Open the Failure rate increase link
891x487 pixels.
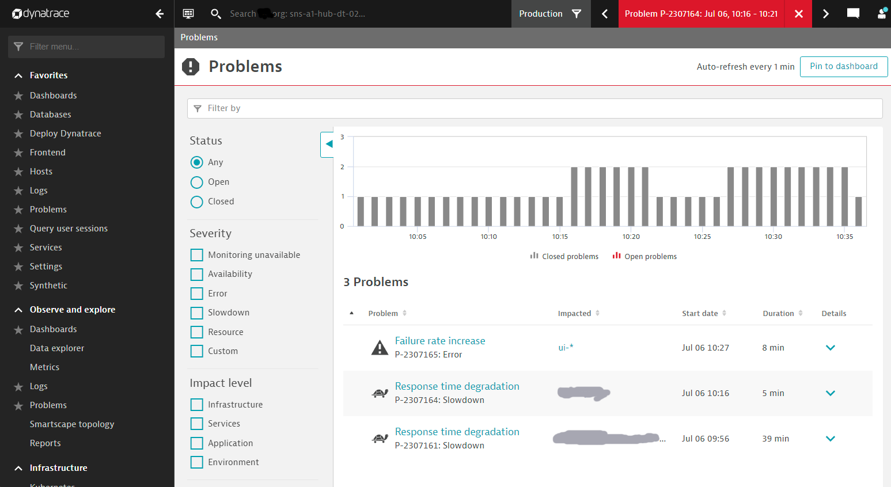point(440,341)
